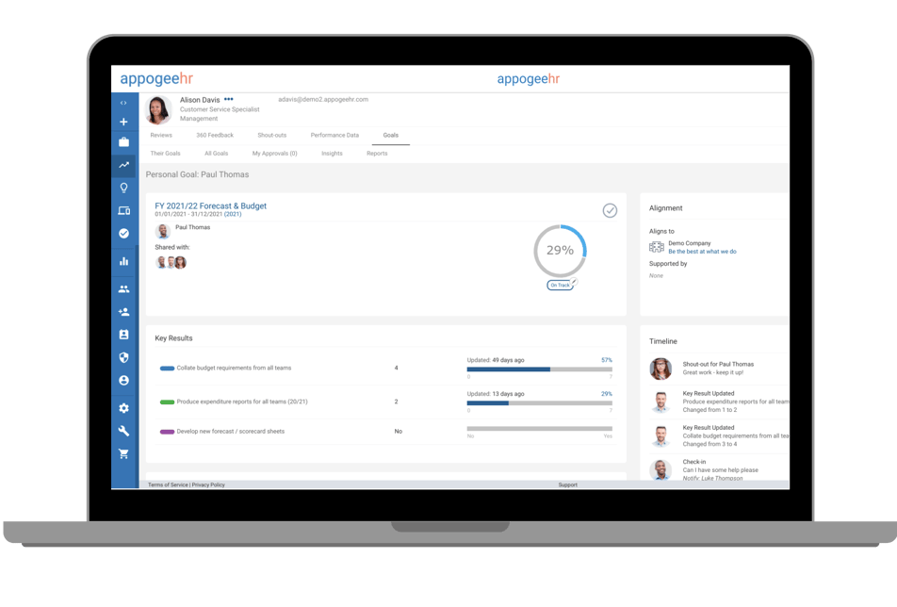This screenshot has width=897, height=607.
Task: Click the blue Collate budget colour tag
Action: [x=167, y=369]
